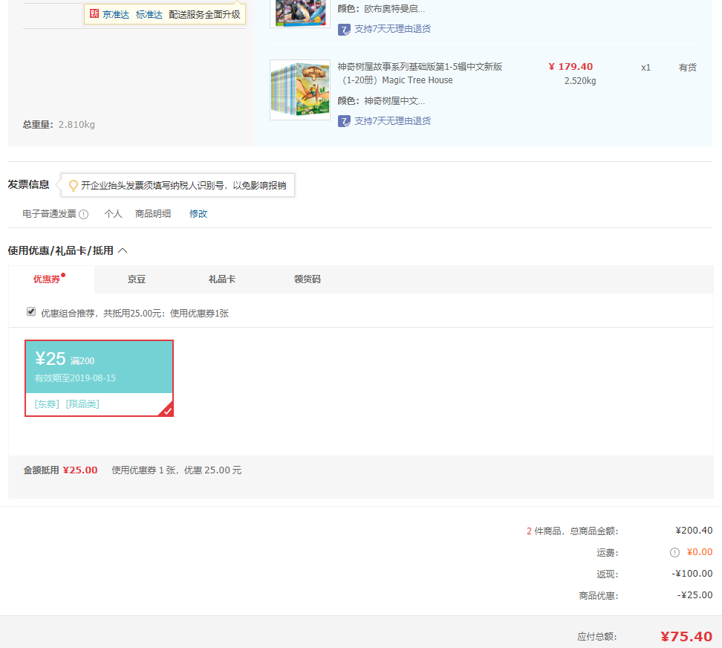Click the 颜色: 欧布奥特曼启... attribute text
The image size is (722, 648).
(x=381, y=9)
